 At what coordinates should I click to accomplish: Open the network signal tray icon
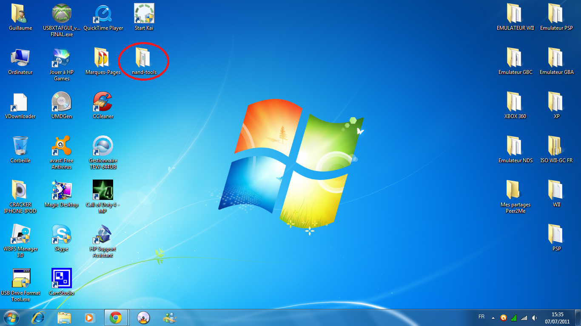pyautogui.click(x=524, y=318)
